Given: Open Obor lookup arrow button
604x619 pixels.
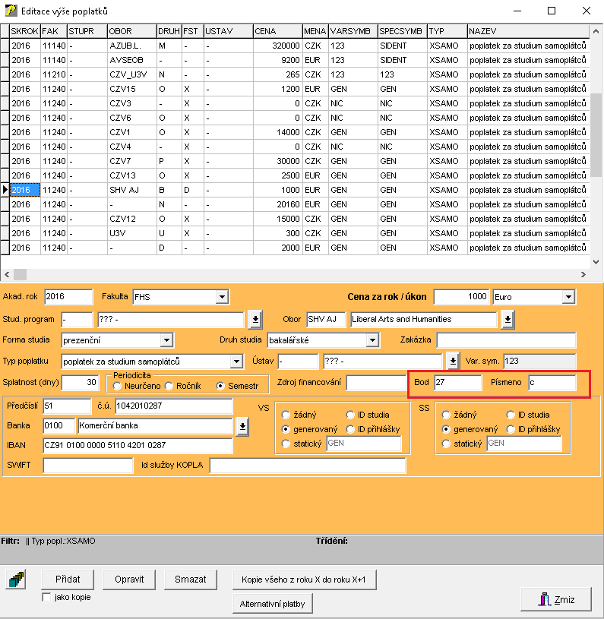Looking at the screenshot, I should click(x=508, y=319).
